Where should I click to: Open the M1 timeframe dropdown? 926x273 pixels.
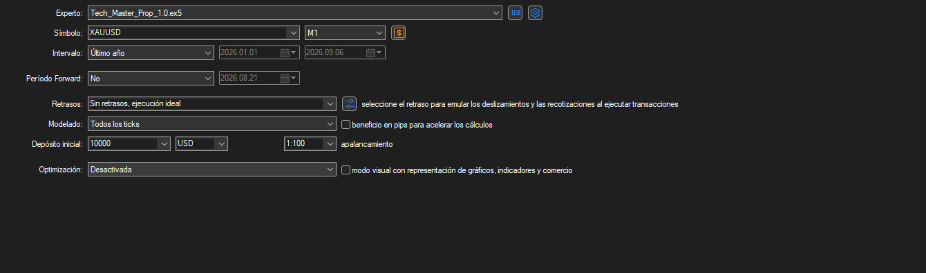[x=344, y=32]
